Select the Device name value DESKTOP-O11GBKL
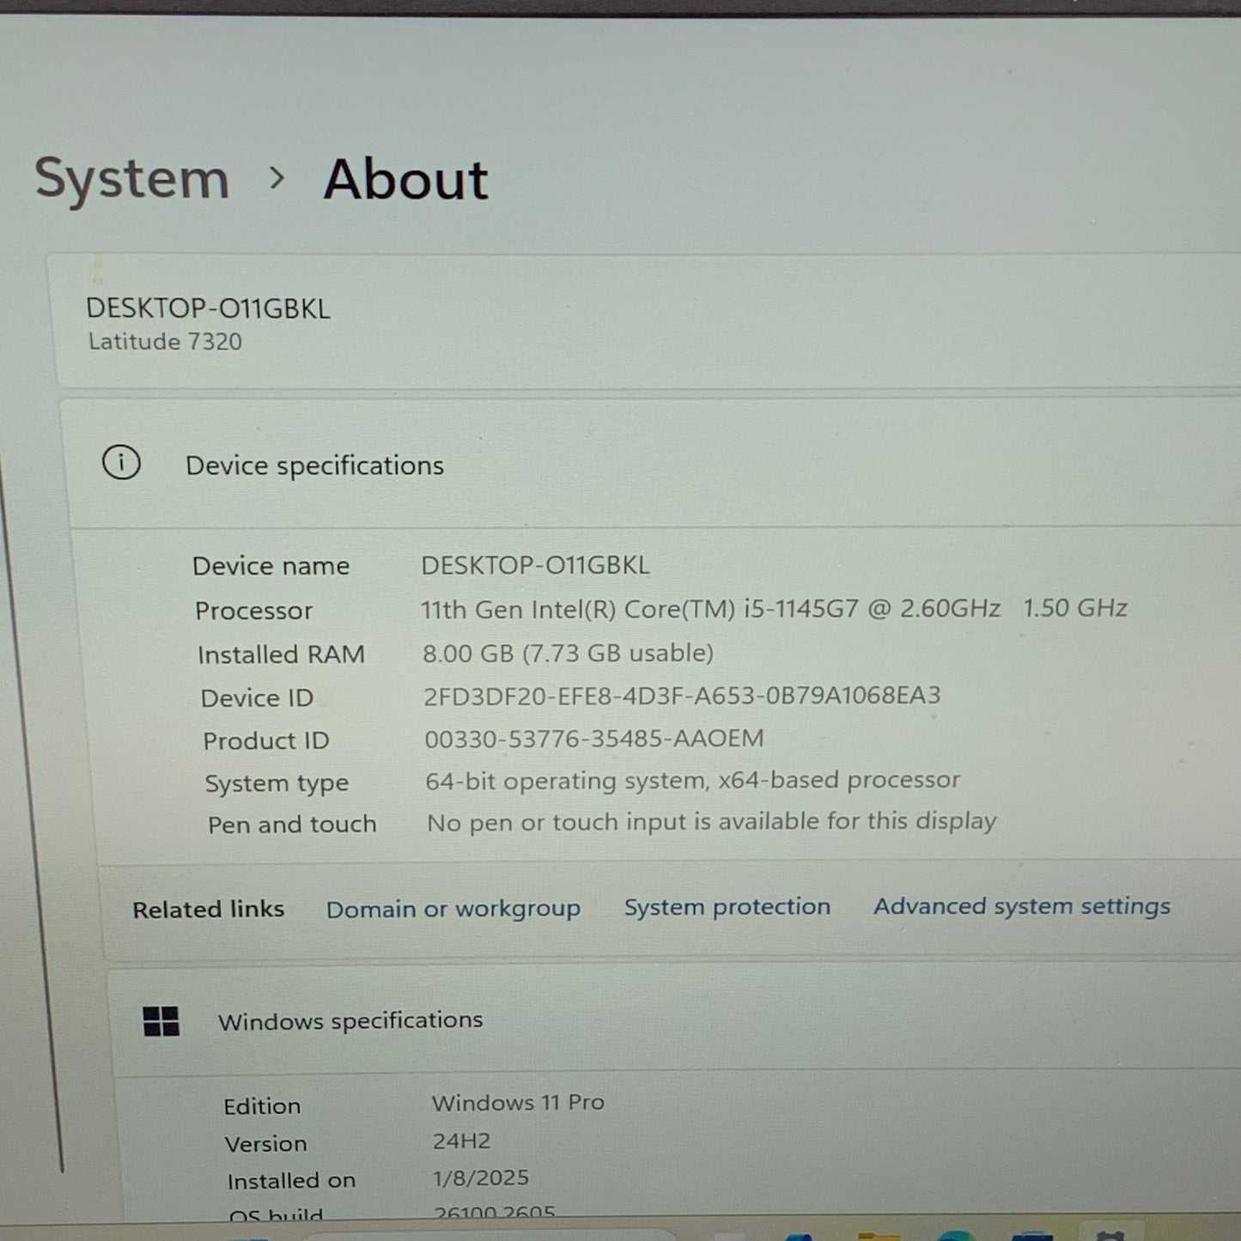 click(x=535, y=565)
